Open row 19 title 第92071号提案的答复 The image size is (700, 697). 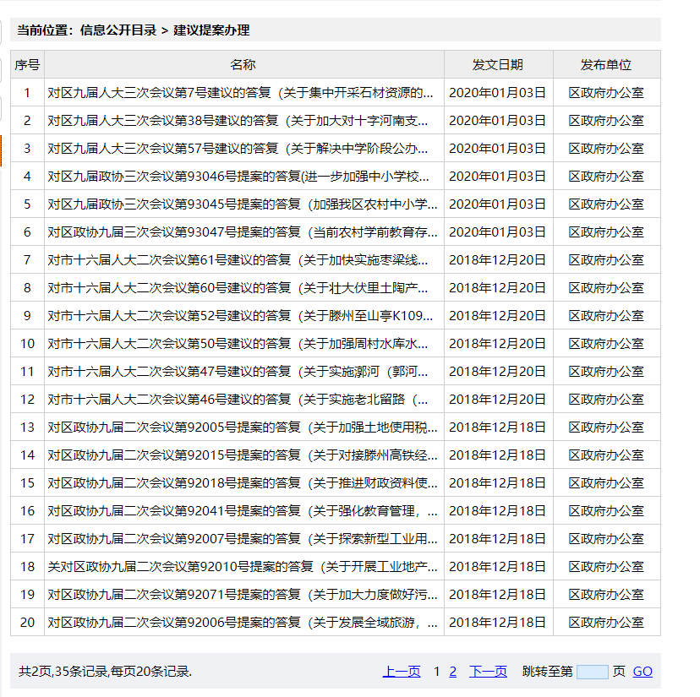(243, 595)
